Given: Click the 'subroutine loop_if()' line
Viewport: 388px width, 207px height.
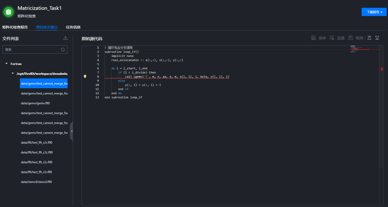Looking at the screenshot, I should (122, 52).
